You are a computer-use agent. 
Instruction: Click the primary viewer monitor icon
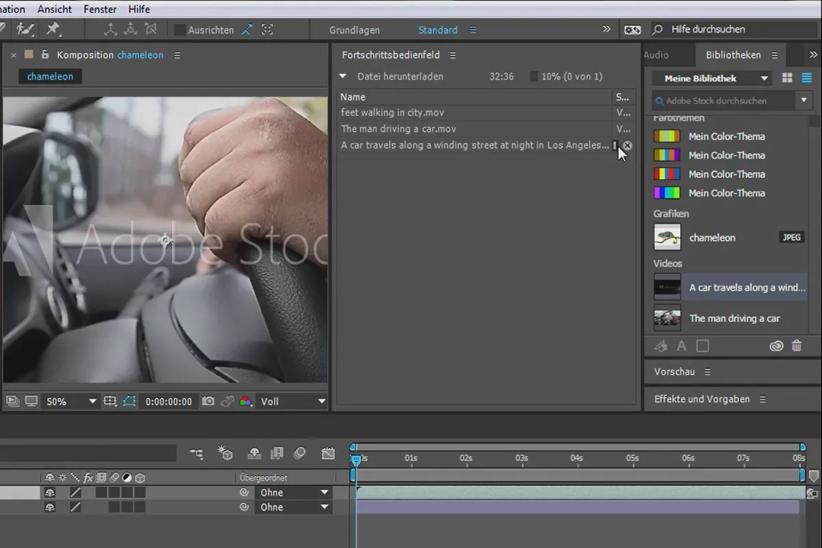tap(31, 401)
